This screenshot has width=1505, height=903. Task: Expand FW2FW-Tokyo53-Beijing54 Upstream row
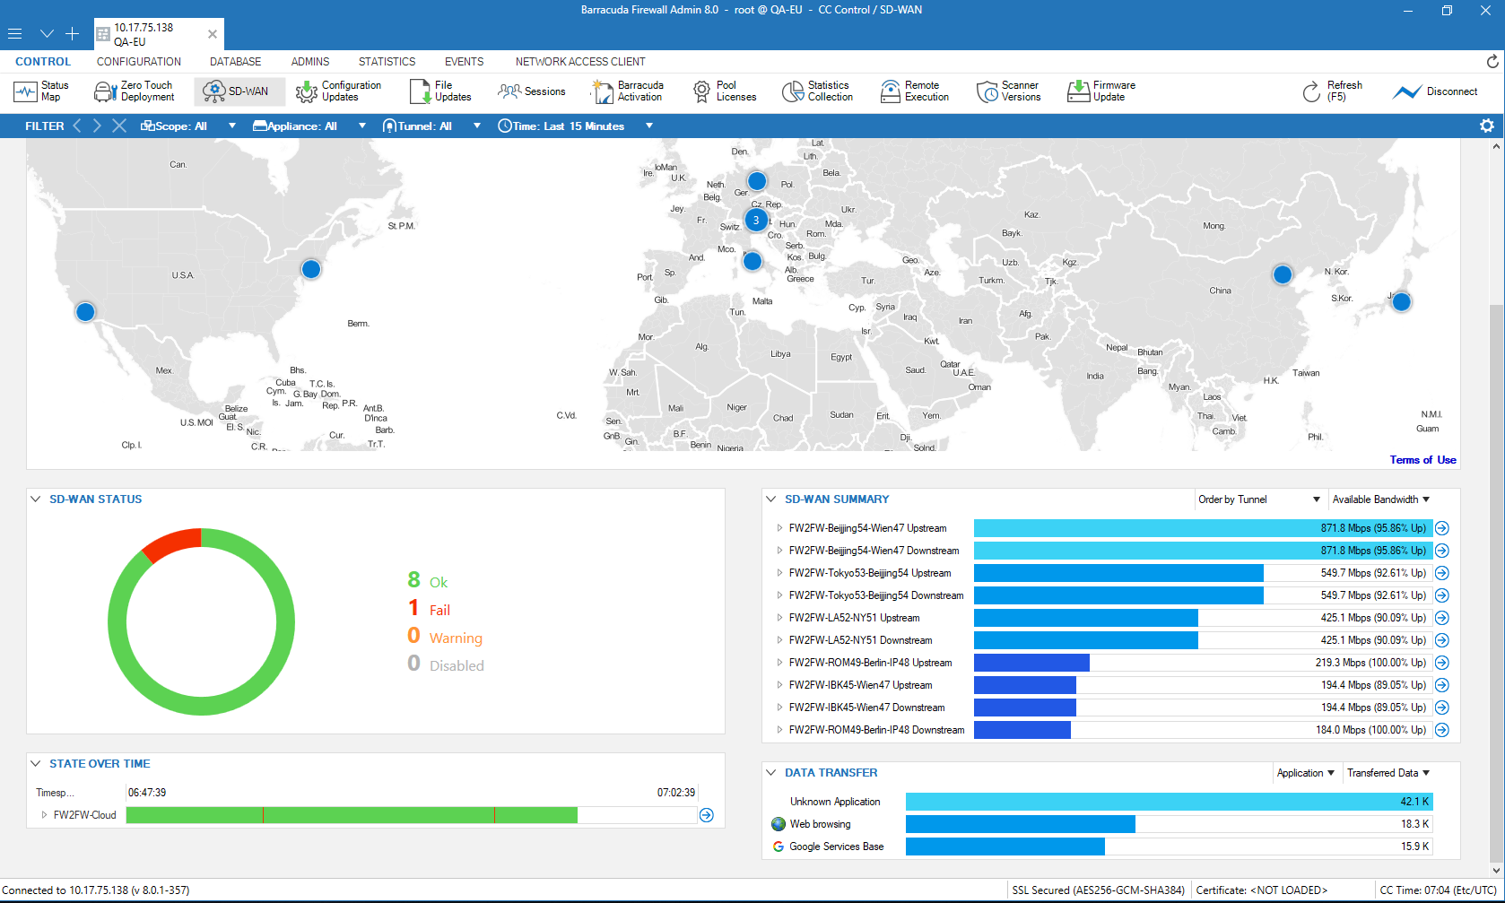pos(779,573)
